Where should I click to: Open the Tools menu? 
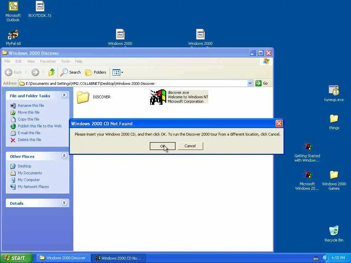coord(65,61)
